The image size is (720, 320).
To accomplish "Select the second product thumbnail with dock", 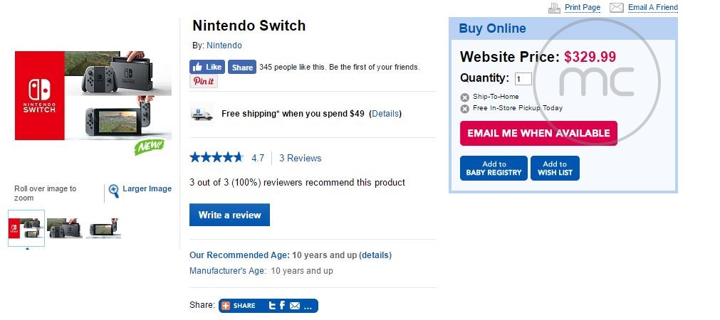I will (x=65, y=228).
